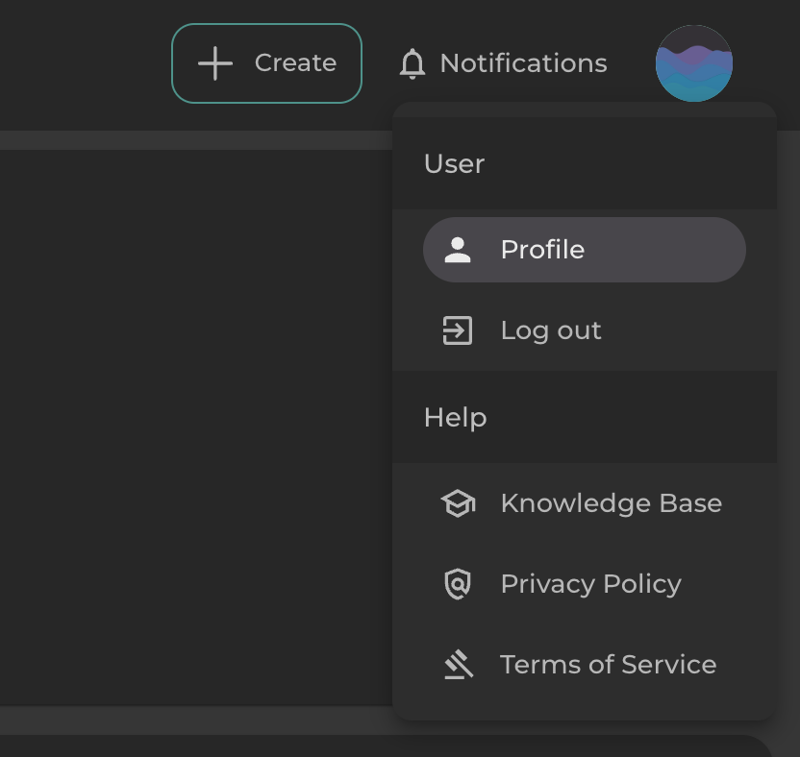Click the plus icon in the Create button
The image size is (800, 757).
tap(215, 63)
